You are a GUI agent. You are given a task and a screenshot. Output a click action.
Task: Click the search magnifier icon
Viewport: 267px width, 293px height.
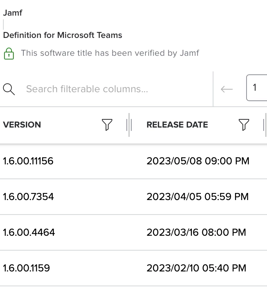point(9,89)
